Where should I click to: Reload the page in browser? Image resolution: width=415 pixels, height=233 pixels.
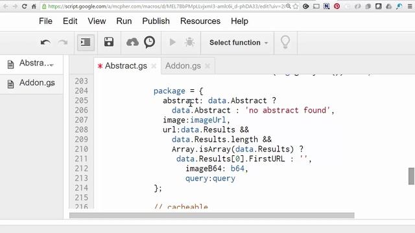(25, 6)
